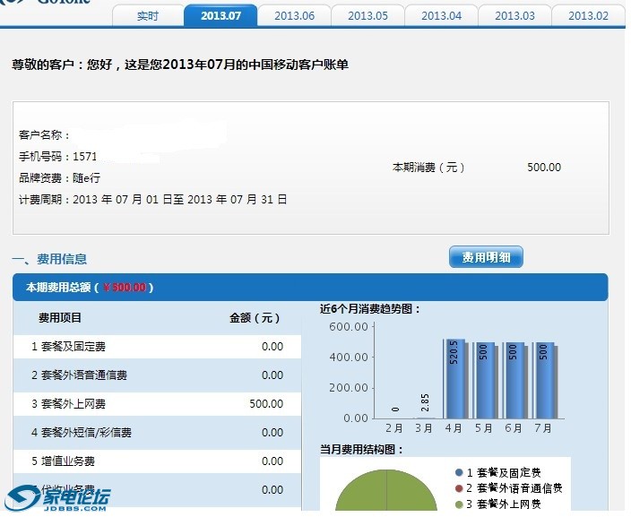Image resolution: width=631 pixels, height=517 pixels.
Task: Switch to the 2013.05 tab
Action: point(367,16)
